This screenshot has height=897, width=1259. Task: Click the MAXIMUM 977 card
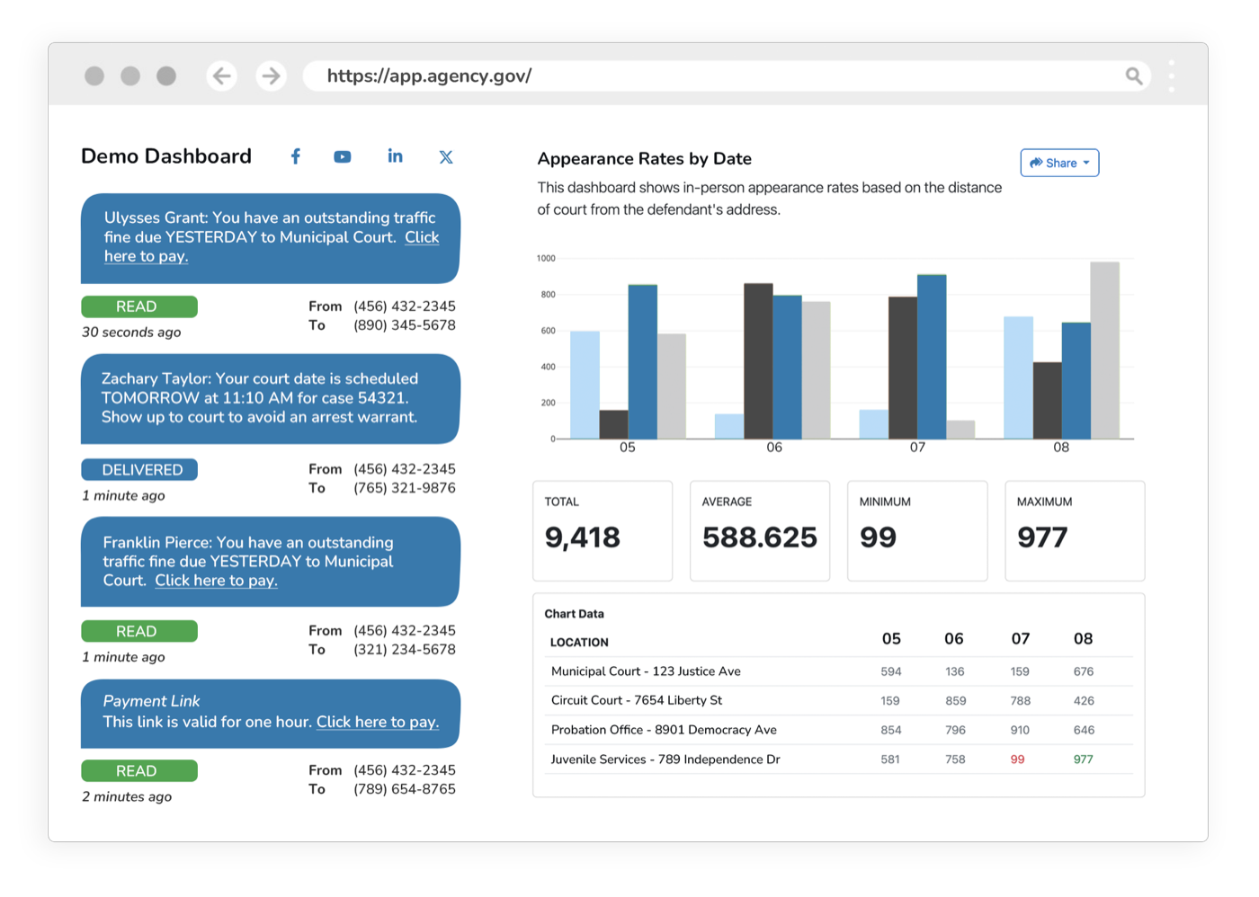pyautogui.click(x=1075, y=530)
